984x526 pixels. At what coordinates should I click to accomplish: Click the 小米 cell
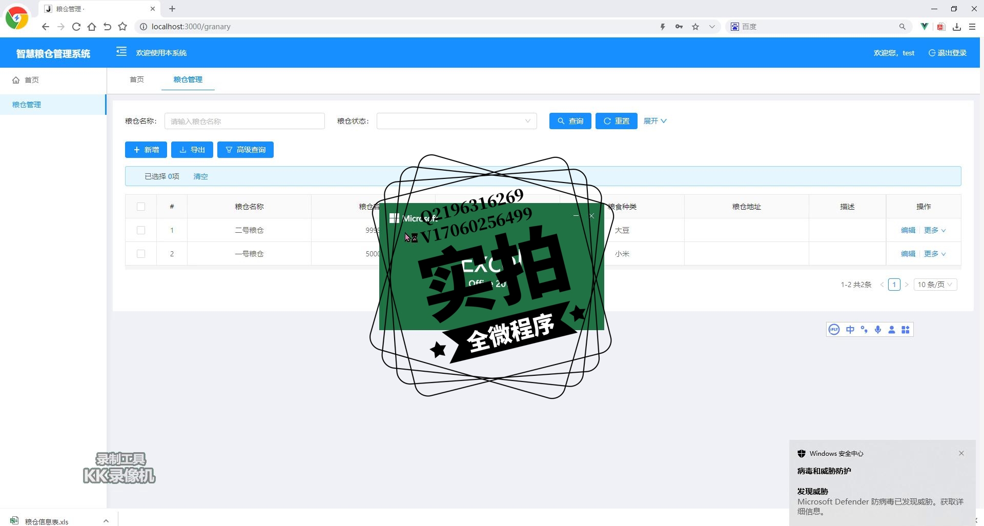tap(622, 254)
